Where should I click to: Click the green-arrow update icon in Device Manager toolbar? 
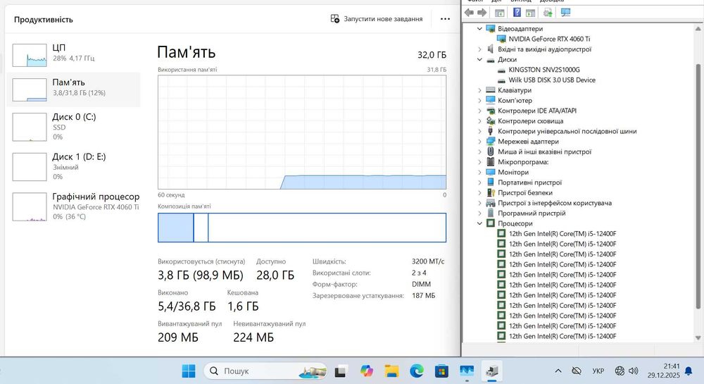pos(548,13)
